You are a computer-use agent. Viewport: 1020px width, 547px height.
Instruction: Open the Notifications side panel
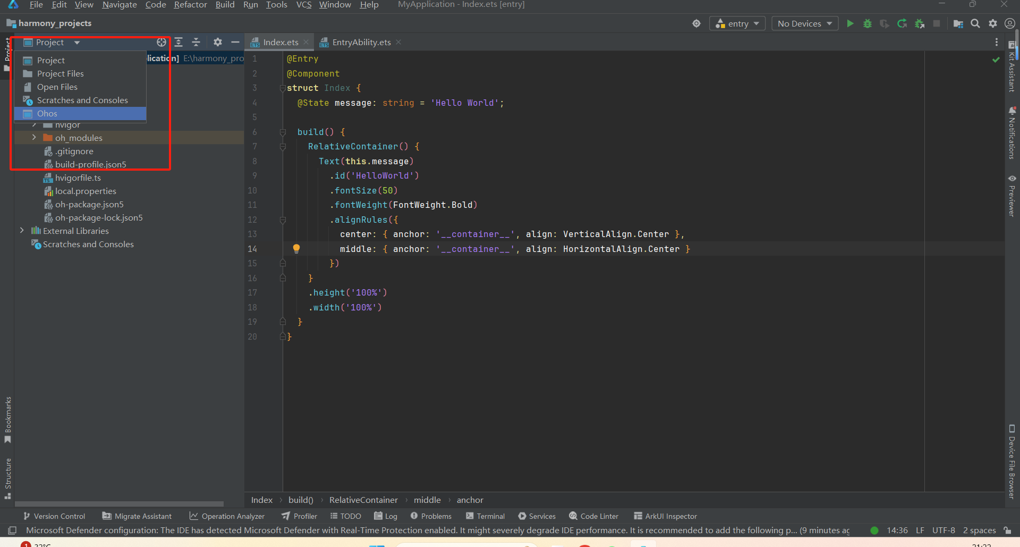pos(1012,133)
